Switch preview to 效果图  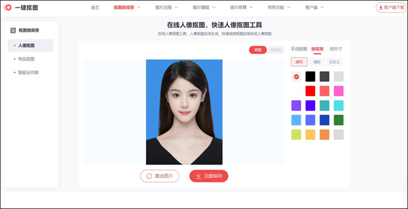click(x=276, y=50)
